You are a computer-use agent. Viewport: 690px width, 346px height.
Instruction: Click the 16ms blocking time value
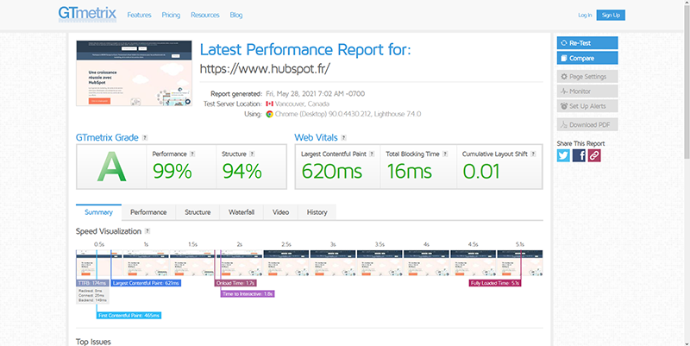409,171
